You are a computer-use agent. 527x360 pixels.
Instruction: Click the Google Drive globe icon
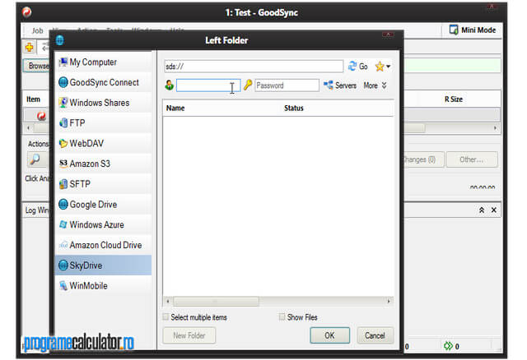(63, 205)
